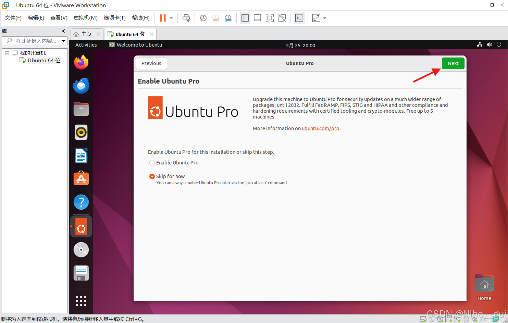
Task: Suspend the virtual machine
Action: tap(163, 18)
